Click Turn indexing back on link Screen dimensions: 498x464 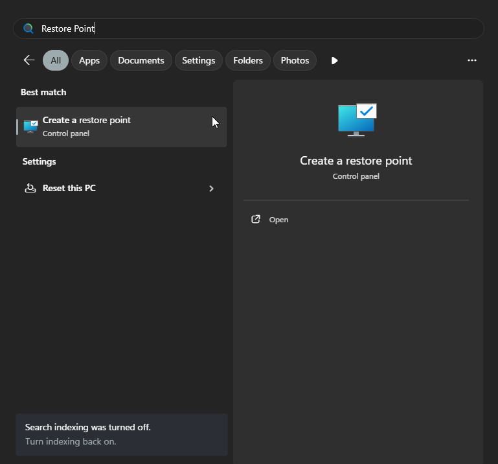[x=71, y=441]
